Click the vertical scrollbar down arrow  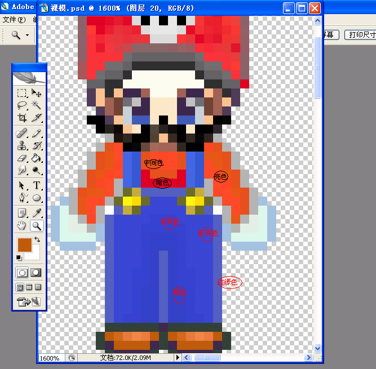click(x=317, y=349)
